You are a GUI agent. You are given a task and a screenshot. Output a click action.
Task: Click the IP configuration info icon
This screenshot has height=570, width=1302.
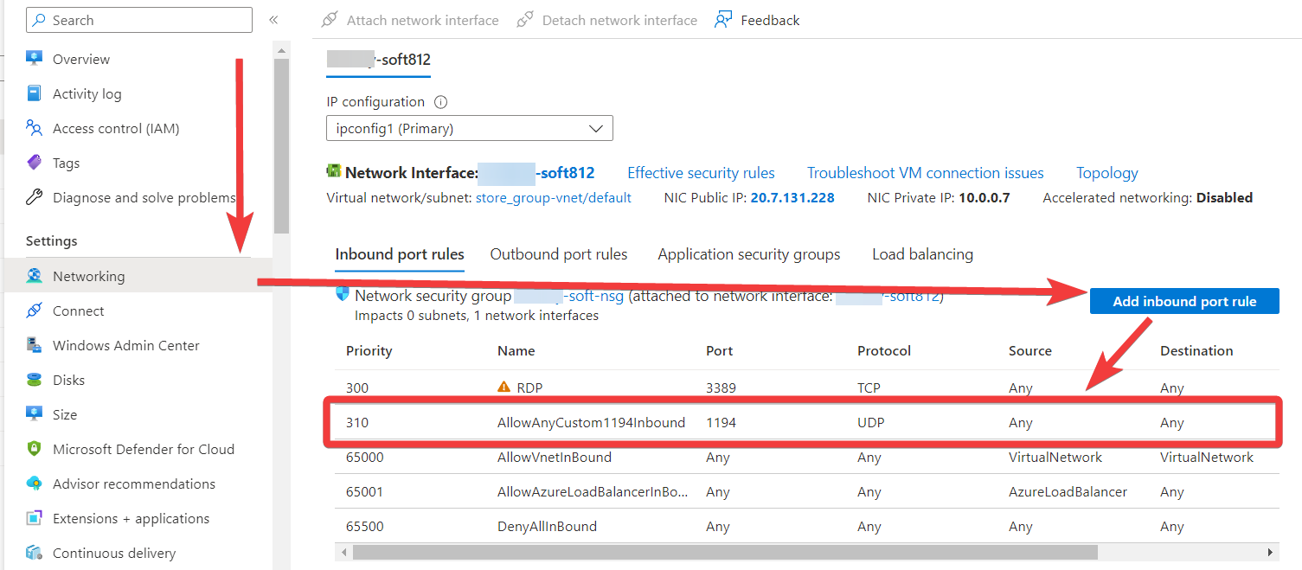click(440, 102)
